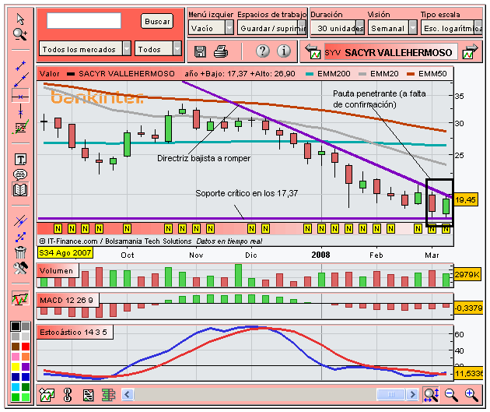Click the MACD 12 26 9 label

[x=68, y=301]
